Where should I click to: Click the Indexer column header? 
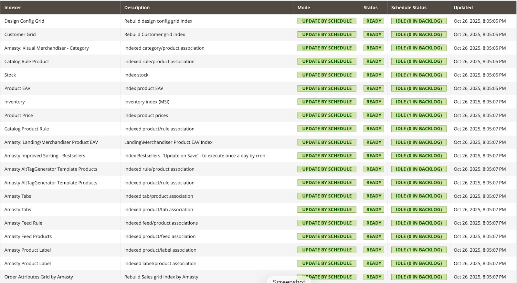pyautogui.click(x=13, y=7)
